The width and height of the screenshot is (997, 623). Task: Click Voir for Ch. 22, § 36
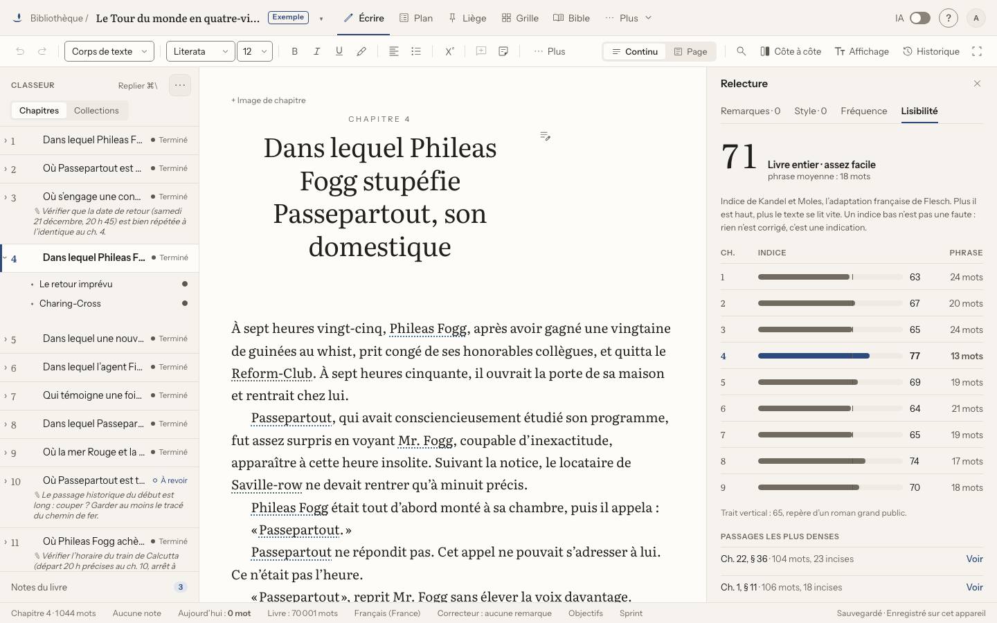(x=974, y=559)
